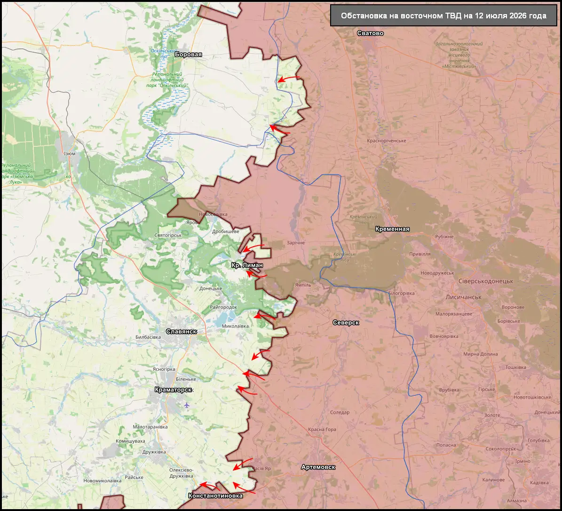Click the Комишуваха label
Viewport: 562px width, 511px height.
point(130,441)
